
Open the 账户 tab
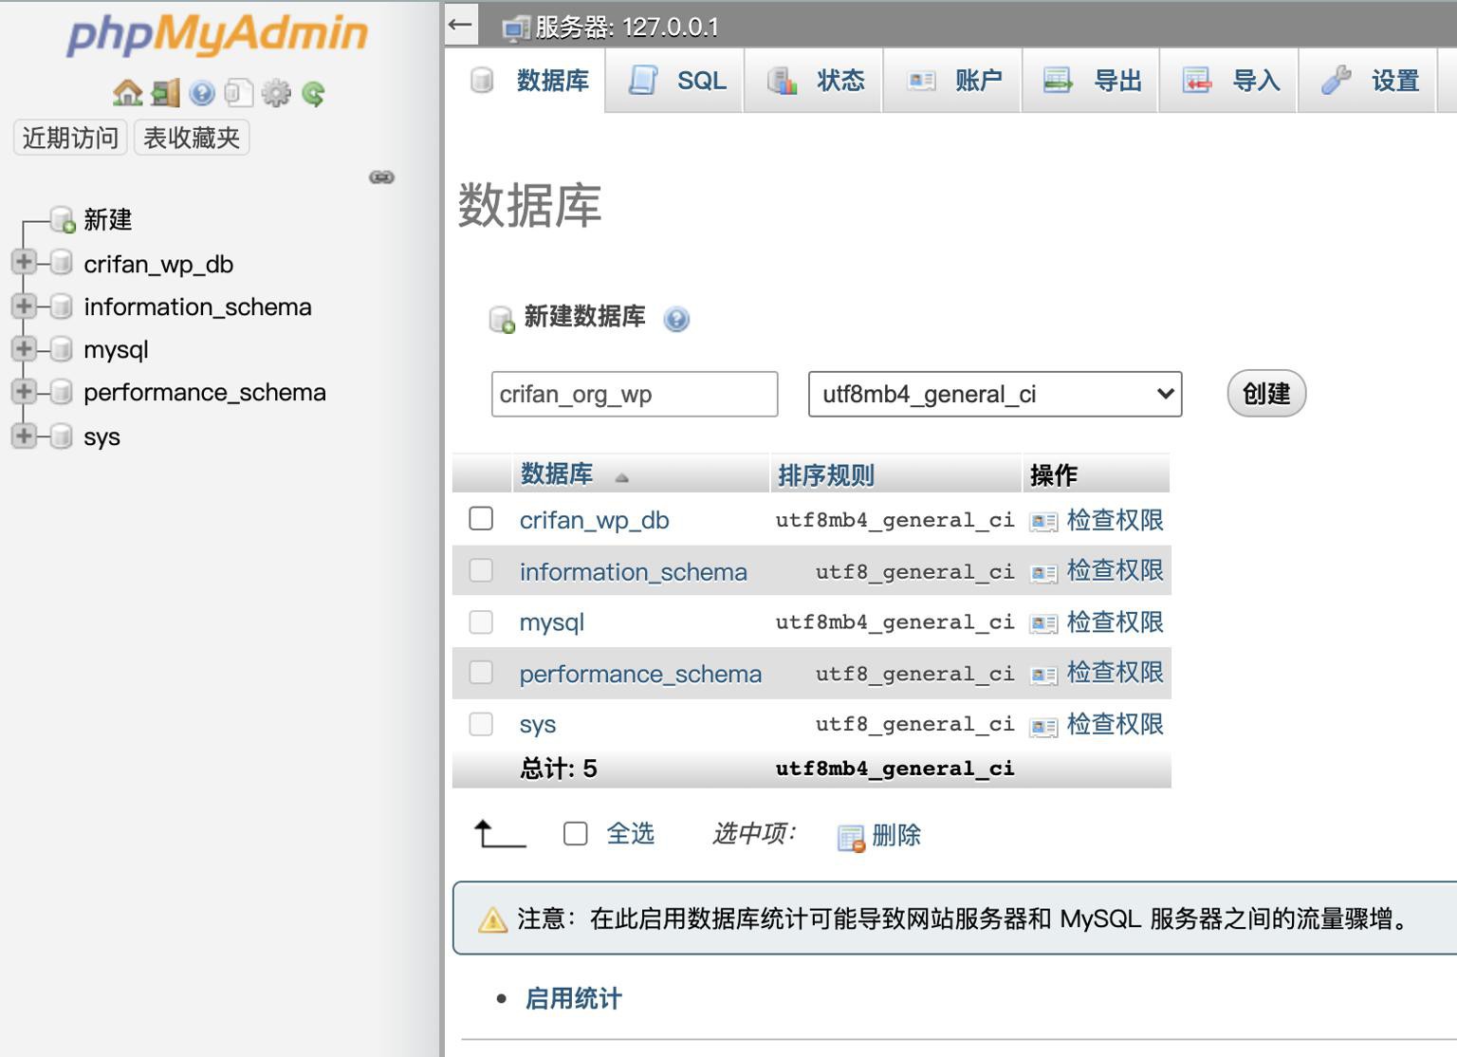tap(952, 81)
